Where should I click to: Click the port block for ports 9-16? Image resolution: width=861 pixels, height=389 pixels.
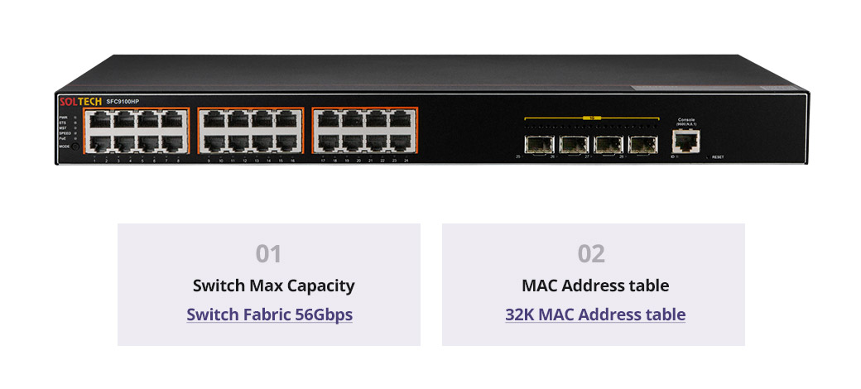250,131
